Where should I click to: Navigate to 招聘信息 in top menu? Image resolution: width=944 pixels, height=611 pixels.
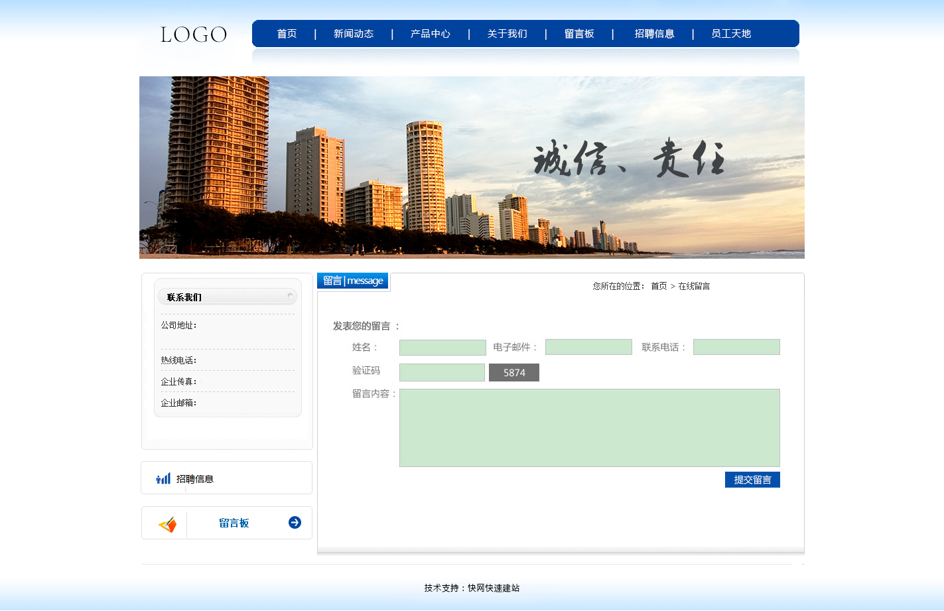(x=654, y=34)
